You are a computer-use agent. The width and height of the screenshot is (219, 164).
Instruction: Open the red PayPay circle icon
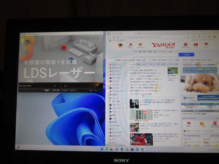coord(185,44)
